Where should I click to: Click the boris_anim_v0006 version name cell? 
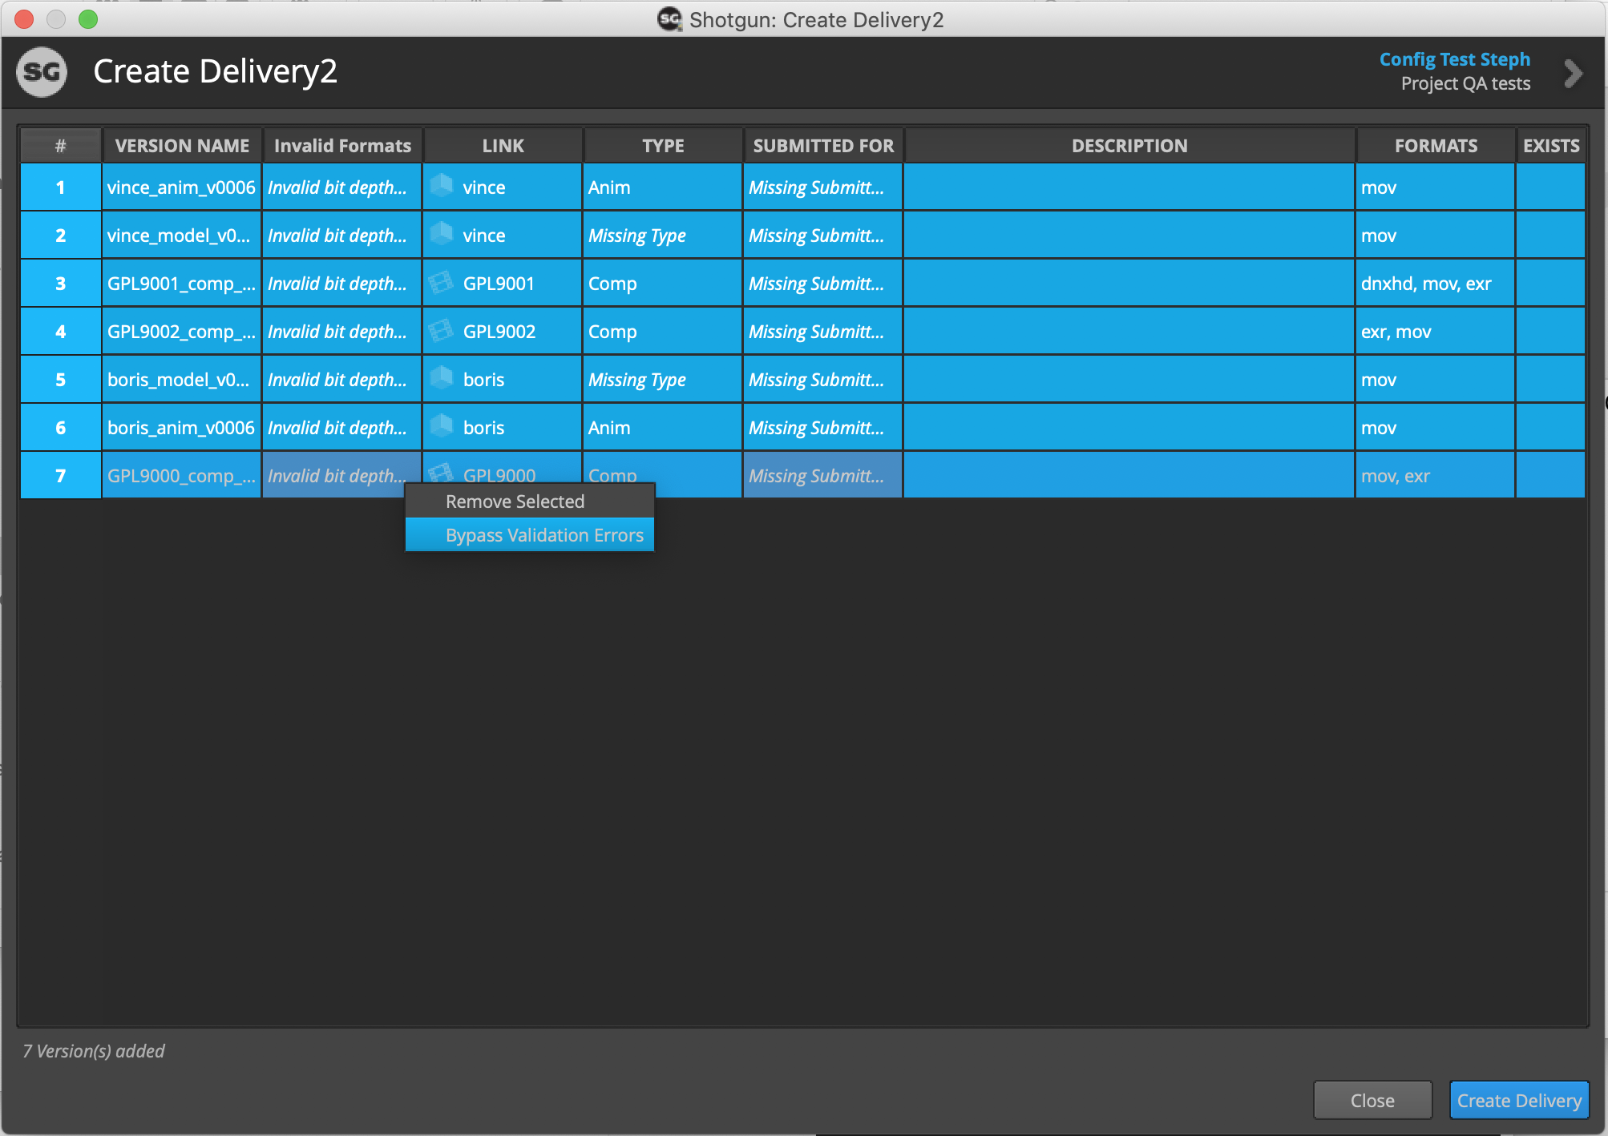[x=182, y=428]
